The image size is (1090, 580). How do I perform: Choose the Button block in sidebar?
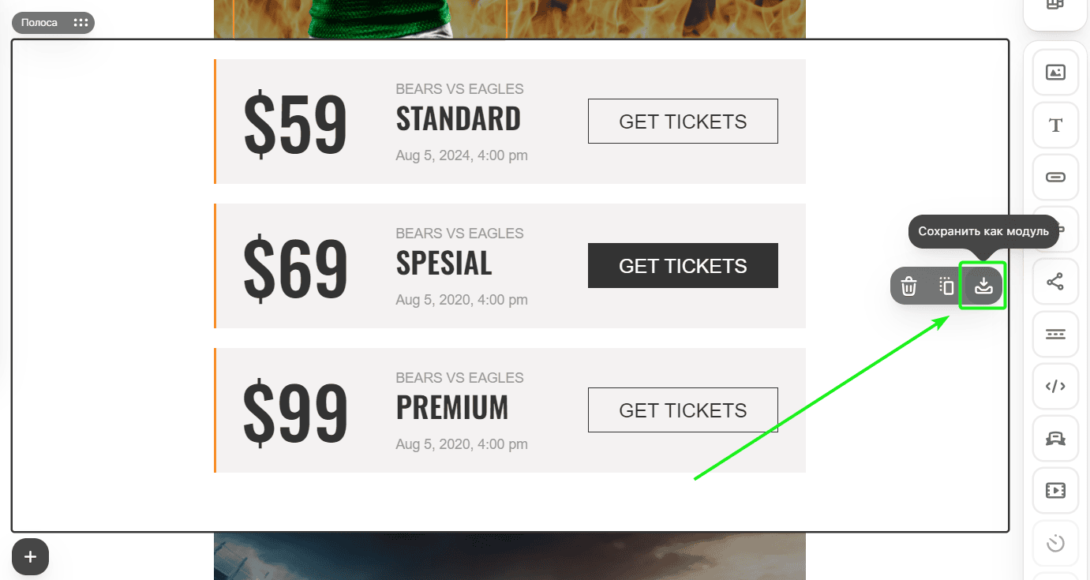[x=1055, y=177]
